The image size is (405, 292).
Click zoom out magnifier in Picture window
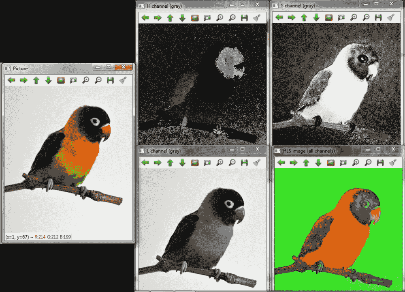click(x=98, y=80)
